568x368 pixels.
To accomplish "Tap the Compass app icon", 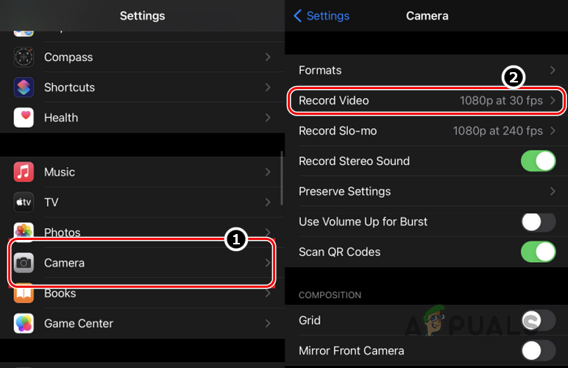I will pos(24,57).
